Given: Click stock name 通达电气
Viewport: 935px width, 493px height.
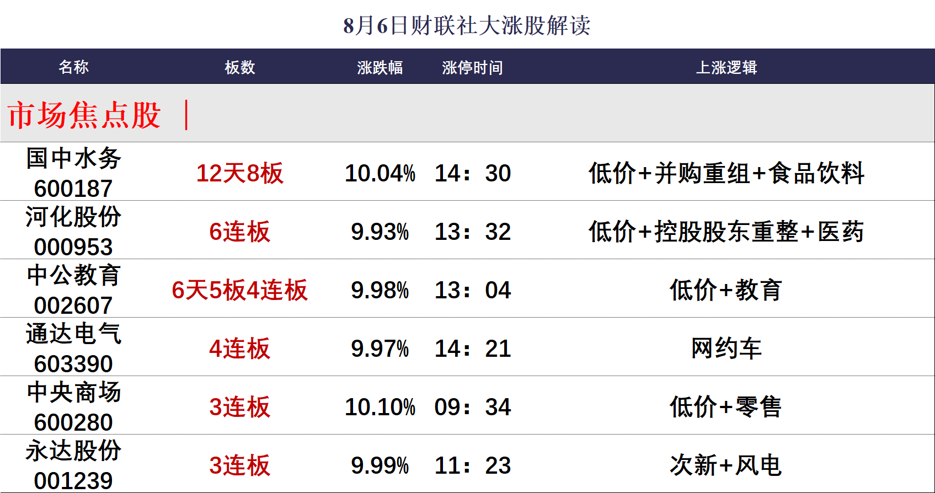Looking at the screenshot, I should [73, 334].
